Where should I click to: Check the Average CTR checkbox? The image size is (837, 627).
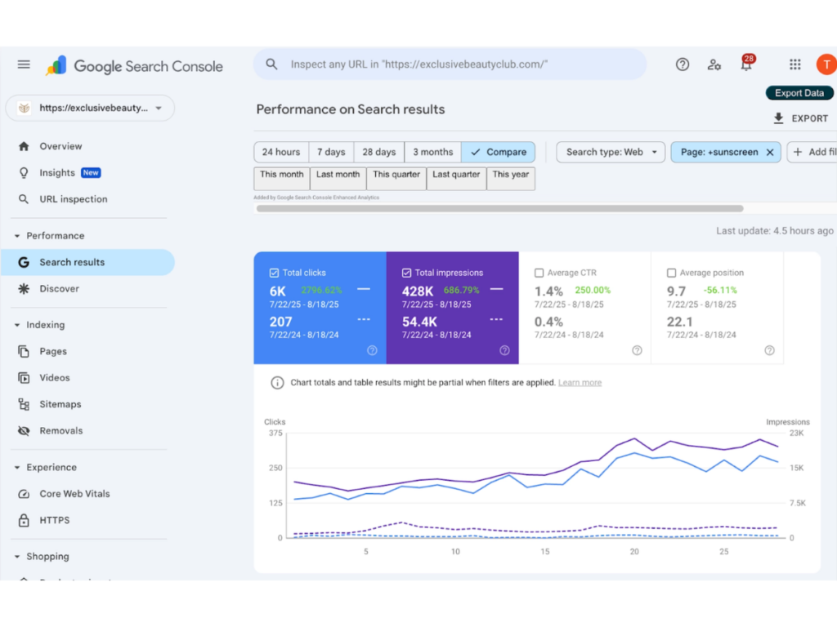click(539, 273)
